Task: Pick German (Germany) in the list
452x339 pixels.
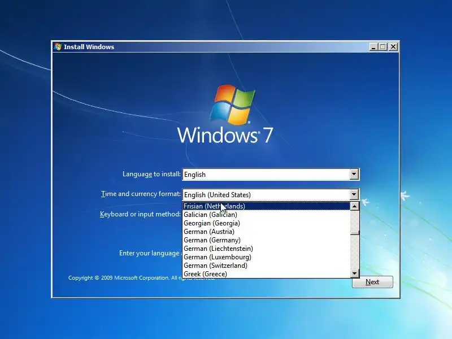Action: click(266, 240)
